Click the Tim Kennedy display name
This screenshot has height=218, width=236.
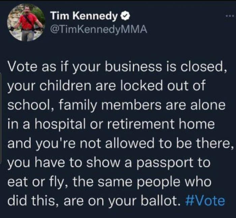(x=84, y=16)
